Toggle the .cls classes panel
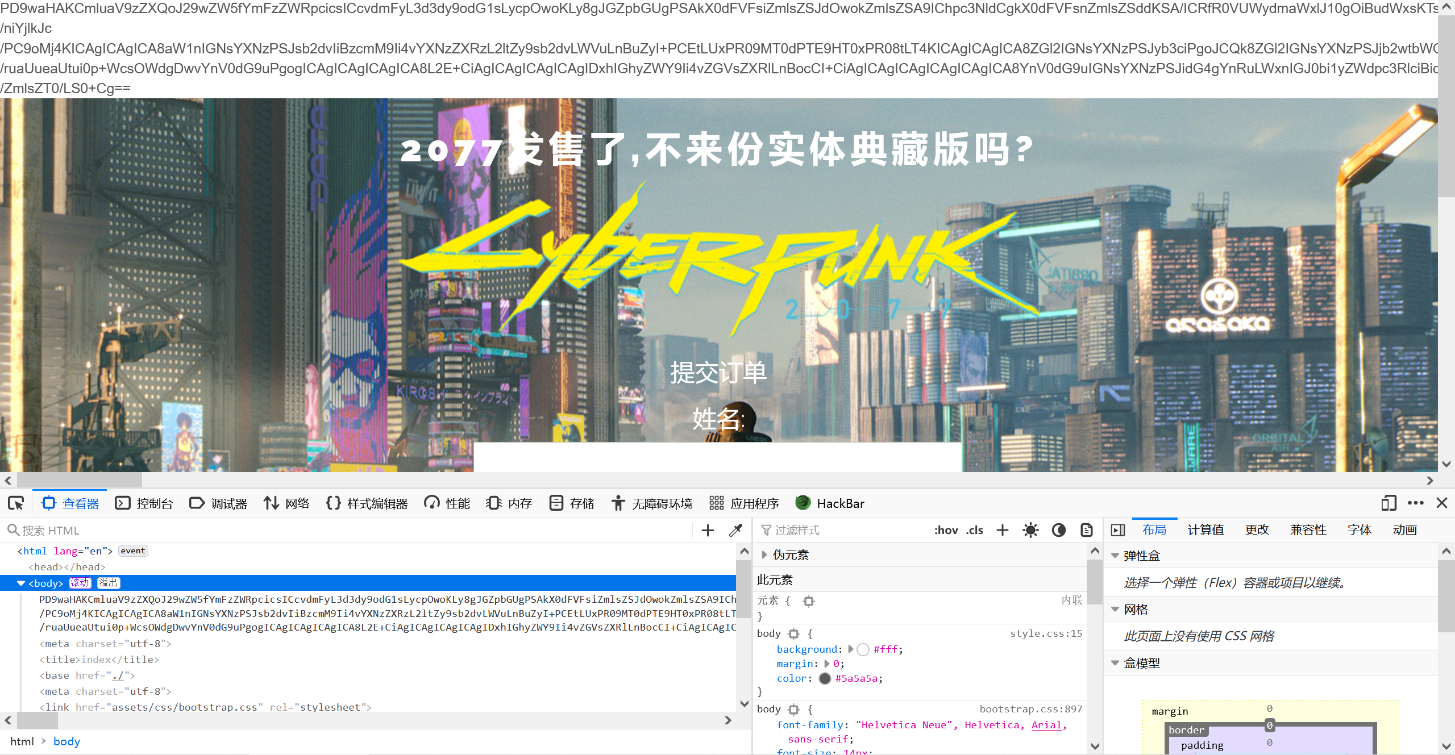This screenshot has width=1455, height=755. pyautogui.click(x=975, y=530)
